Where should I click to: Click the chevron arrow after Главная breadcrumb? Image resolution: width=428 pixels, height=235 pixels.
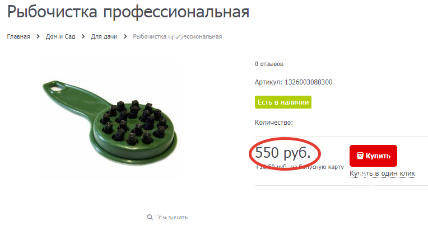(x=38, y=36)
